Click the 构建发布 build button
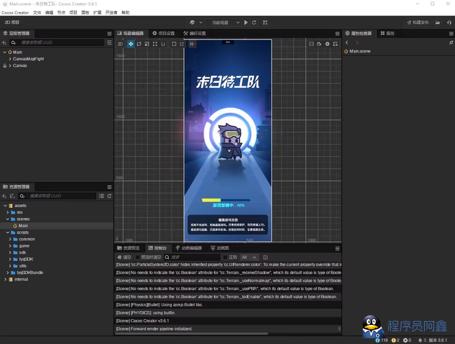This screenshot has width=455, height=344. click(417, 22)
